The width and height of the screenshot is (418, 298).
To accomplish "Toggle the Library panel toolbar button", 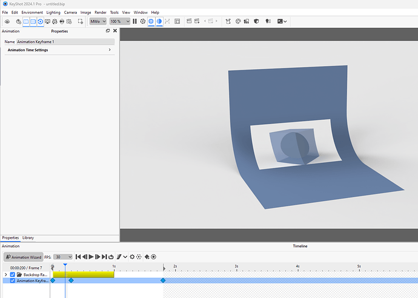I will (26, 21).
